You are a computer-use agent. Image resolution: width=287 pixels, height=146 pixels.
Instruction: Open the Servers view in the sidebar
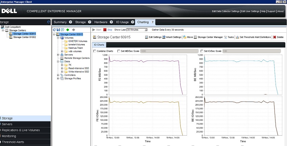(25, 124)
